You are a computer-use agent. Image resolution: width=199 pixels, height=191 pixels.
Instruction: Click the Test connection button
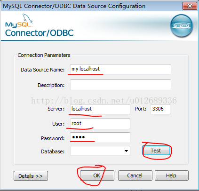point(156,151)
